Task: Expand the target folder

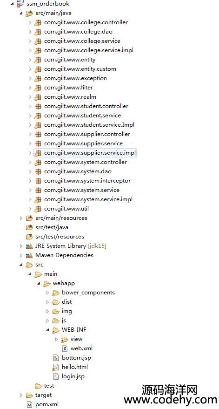Action: 21,395
